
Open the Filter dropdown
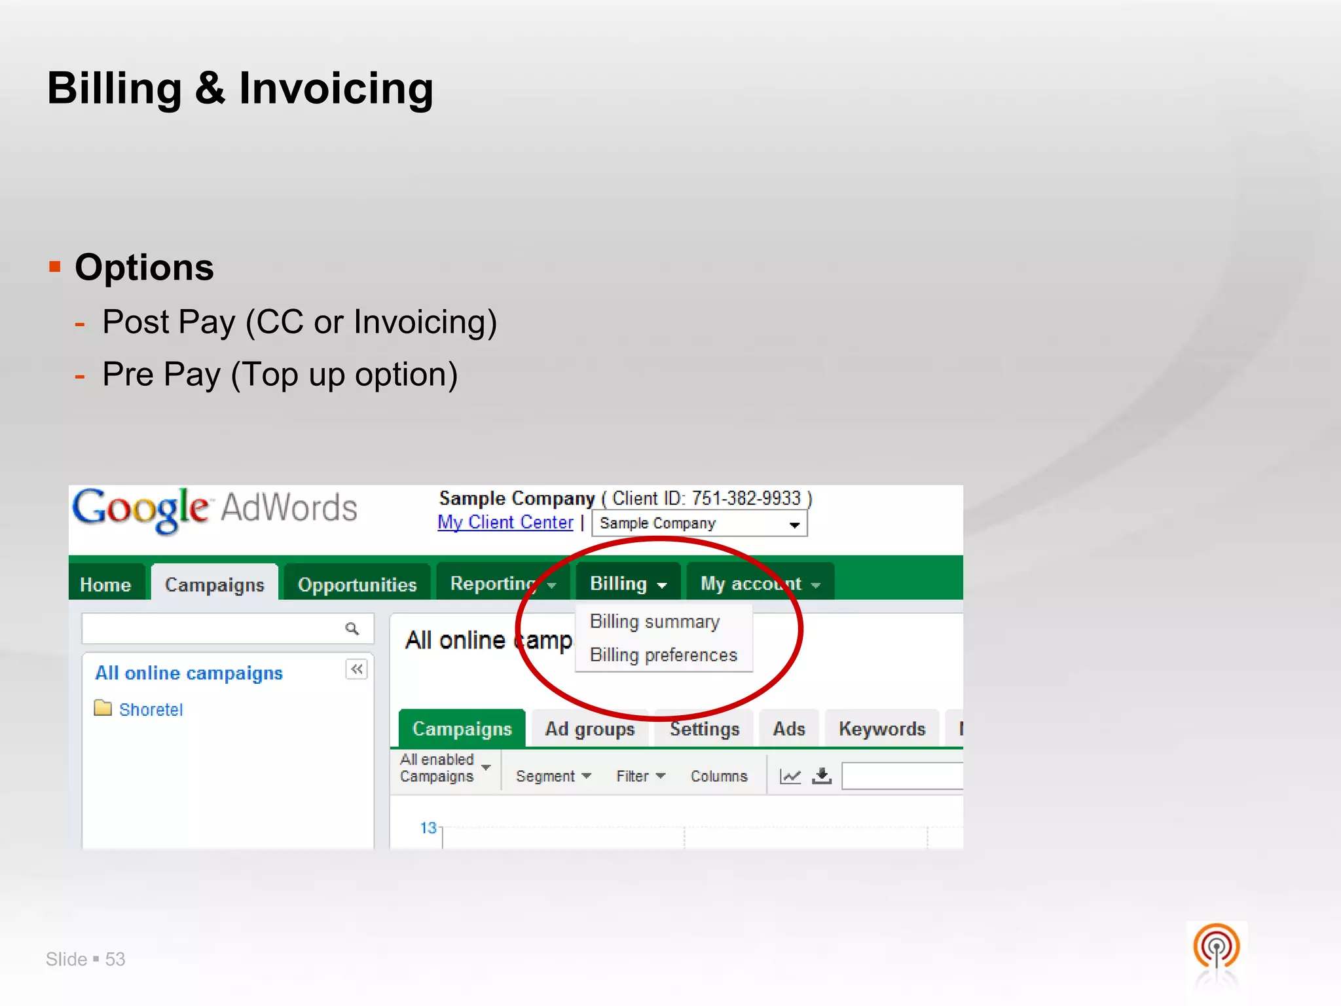point(640,777)
